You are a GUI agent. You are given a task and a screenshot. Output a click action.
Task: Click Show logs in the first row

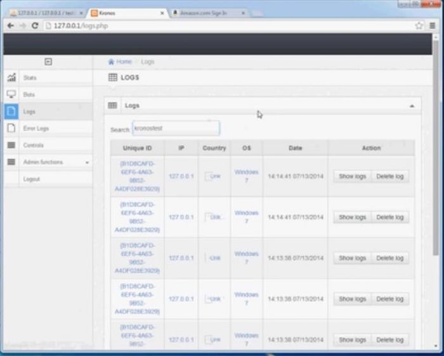point(352,176)
